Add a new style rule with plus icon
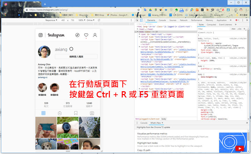 pos(244,29)
